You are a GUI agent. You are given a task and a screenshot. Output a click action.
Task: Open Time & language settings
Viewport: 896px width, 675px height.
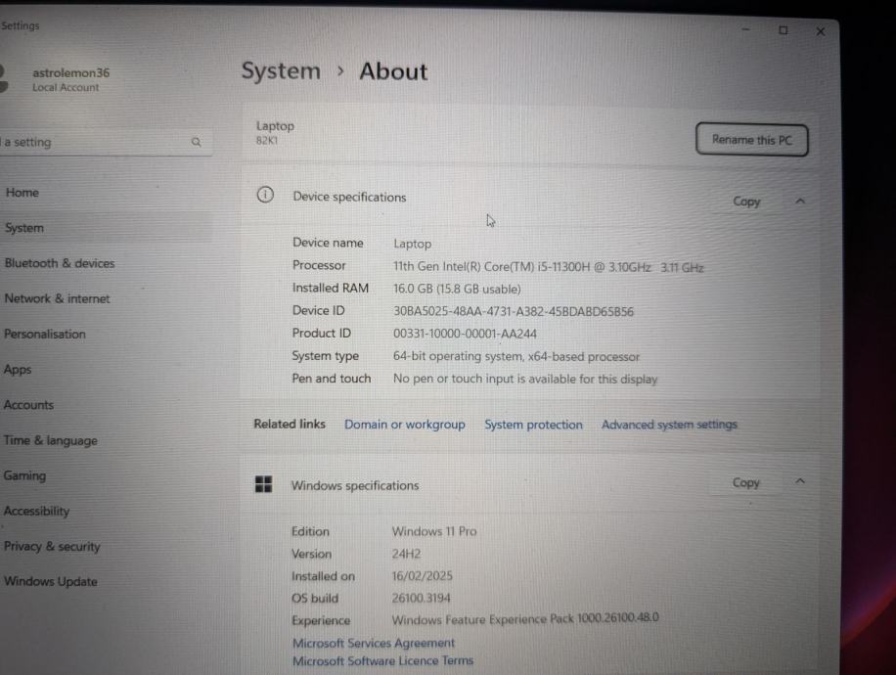click(x=50, y=440)
